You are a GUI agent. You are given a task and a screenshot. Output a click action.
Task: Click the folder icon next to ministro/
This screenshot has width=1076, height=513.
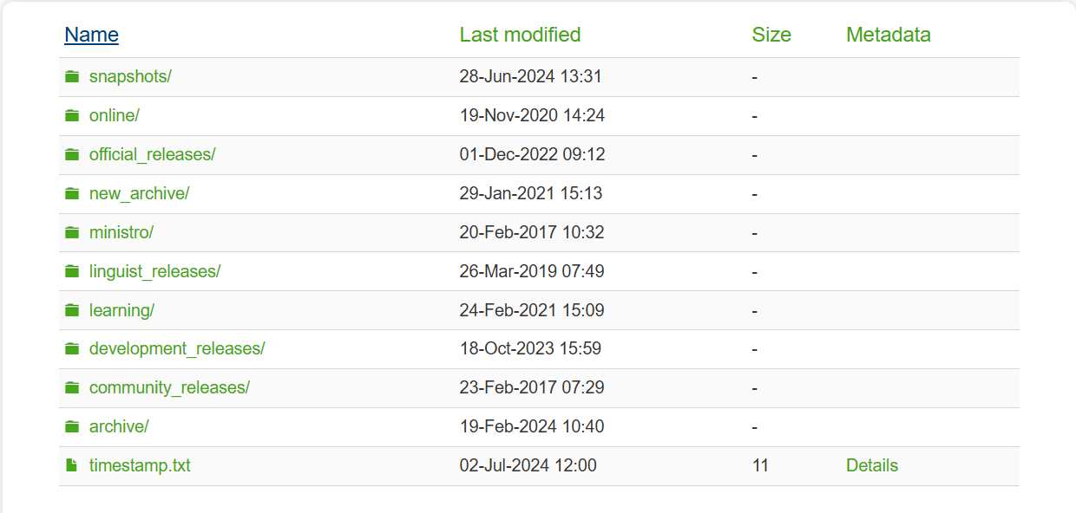[72, 233]
